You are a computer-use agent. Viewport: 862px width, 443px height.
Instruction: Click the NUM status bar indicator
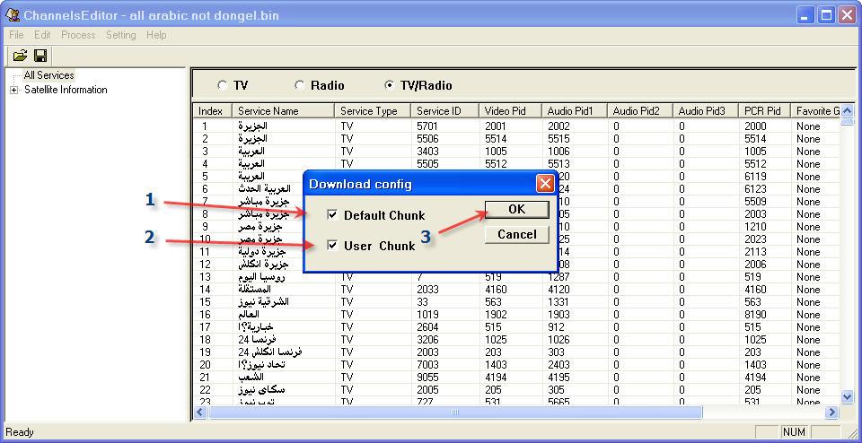pyautogui.click(x=794, y=432)
